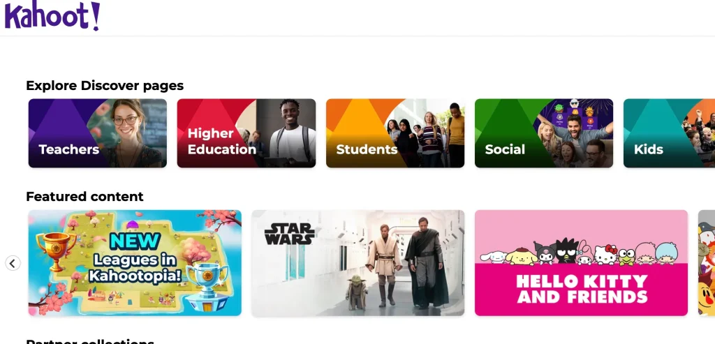
Task: Open Hello Kitty and Friends collection
Action: [x=581, y=263]
